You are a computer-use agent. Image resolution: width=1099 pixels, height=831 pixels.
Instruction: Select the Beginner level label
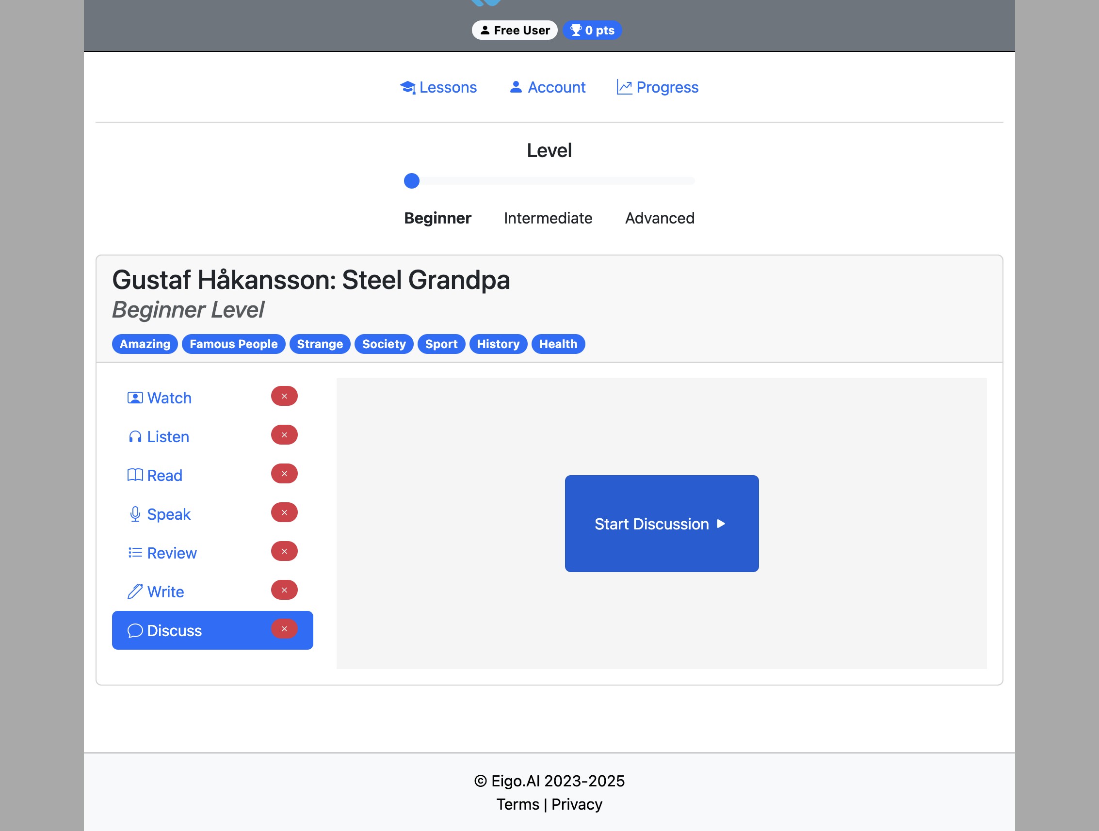point(437,218)
